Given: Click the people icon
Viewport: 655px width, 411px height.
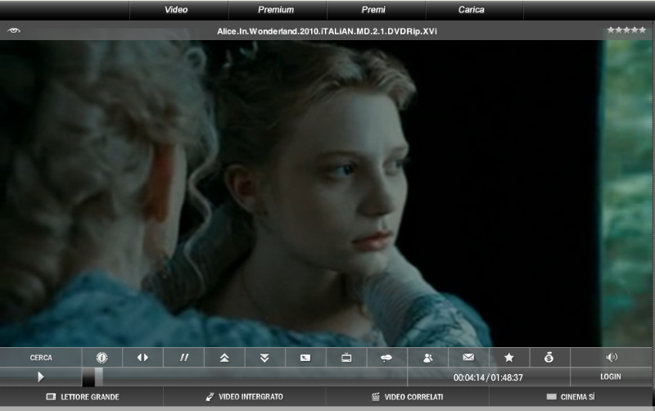Looking at the screenshot, I should click(x=427, y=358).
